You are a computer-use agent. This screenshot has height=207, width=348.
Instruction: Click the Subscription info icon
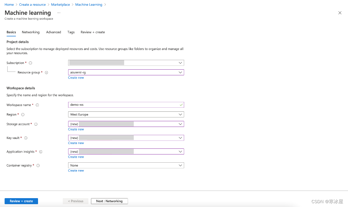click(x=31, y=63)
